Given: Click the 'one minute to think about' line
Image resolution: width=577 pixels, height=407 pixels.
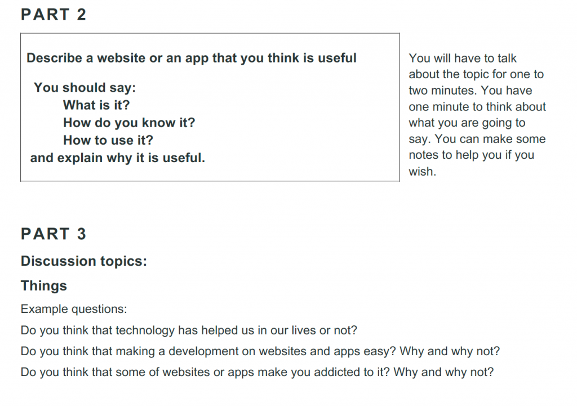Looking at the screenshot, I should point(477,106).
